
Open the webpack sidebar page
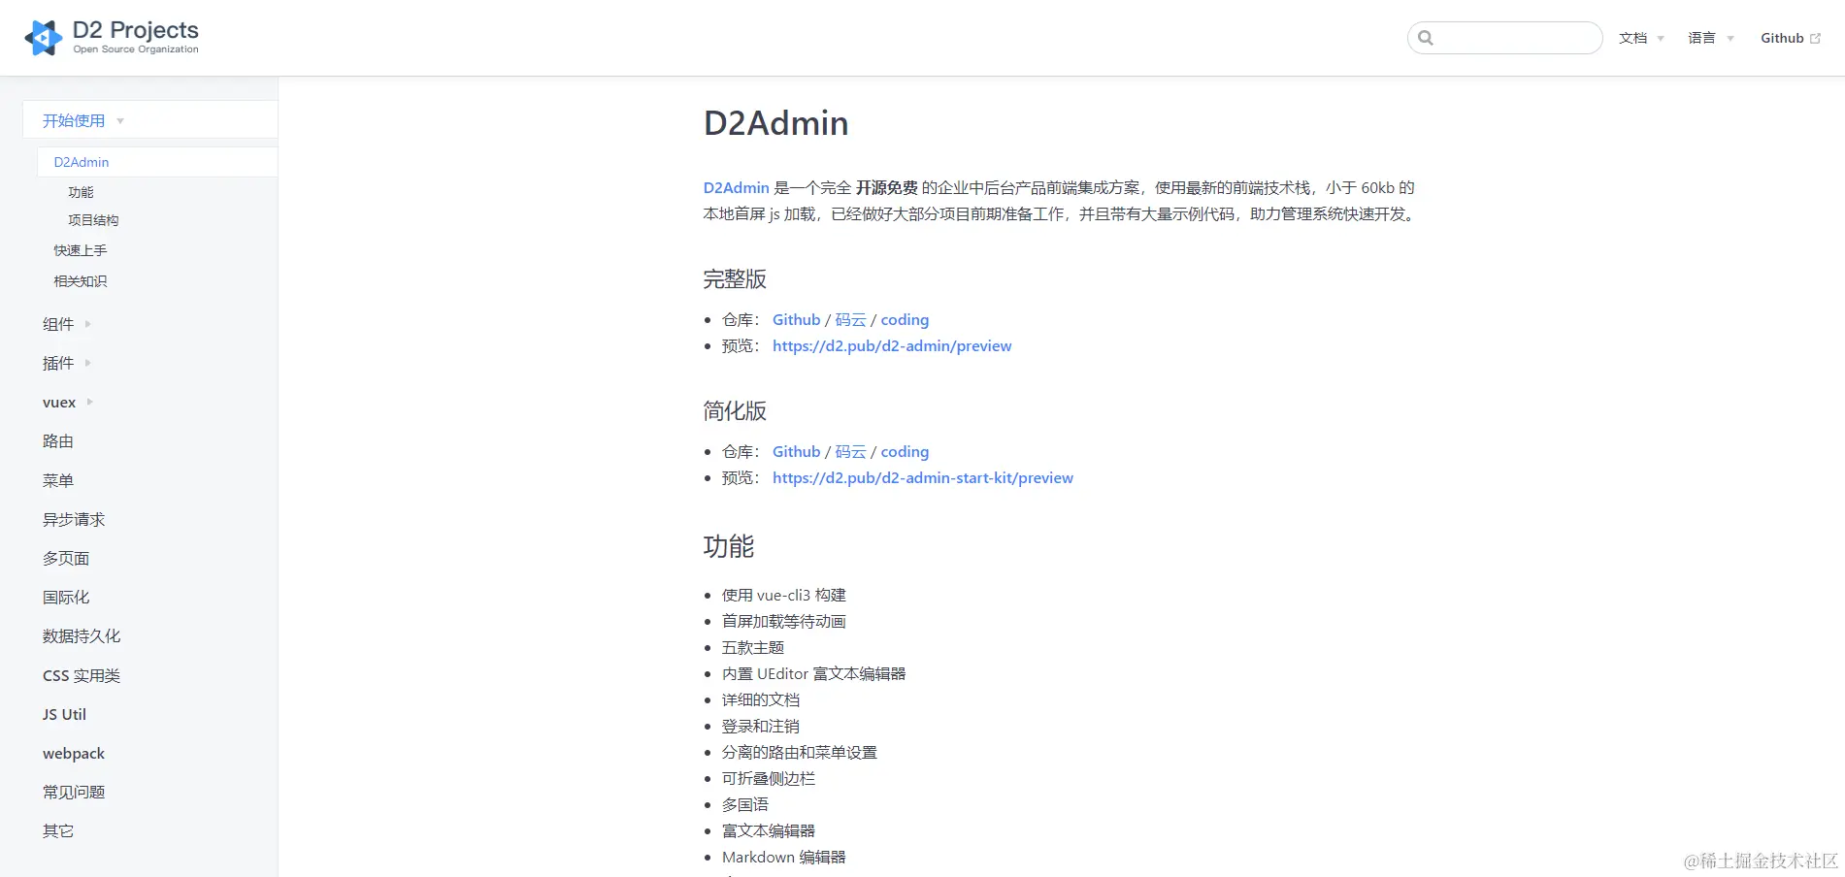(74, 753)
